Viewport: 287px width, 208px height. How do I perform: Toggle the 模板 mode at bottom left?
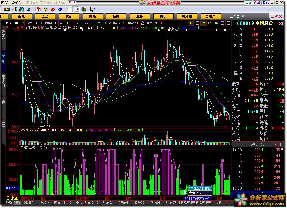(x=17, y=202)
